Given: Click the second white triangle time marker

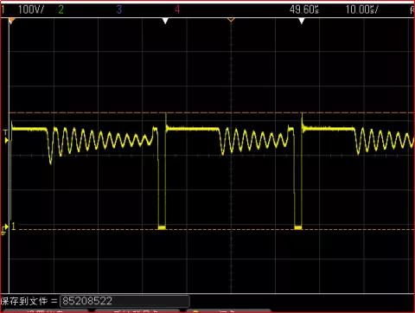Looking at the screenshot, I should coord(302,21).
